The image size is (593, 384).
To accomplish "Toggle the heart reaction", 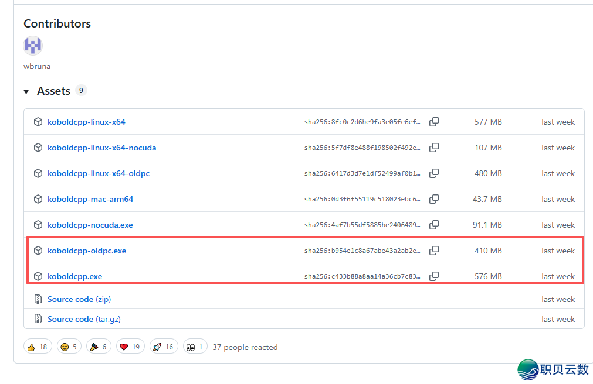I will [130, 347].
